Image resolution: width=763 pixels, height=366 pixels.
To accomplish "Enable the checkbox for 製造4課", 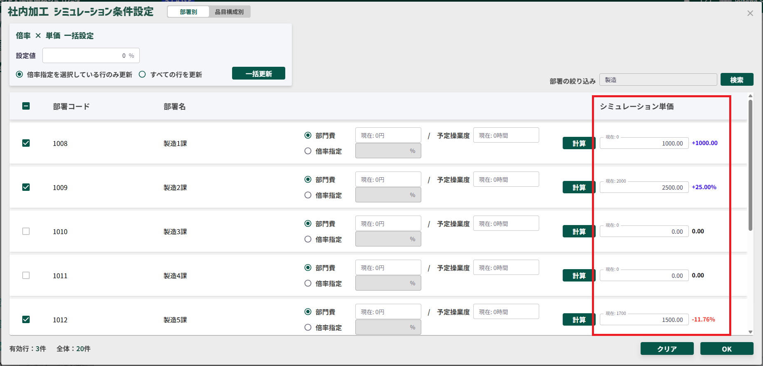I will 26,275.
